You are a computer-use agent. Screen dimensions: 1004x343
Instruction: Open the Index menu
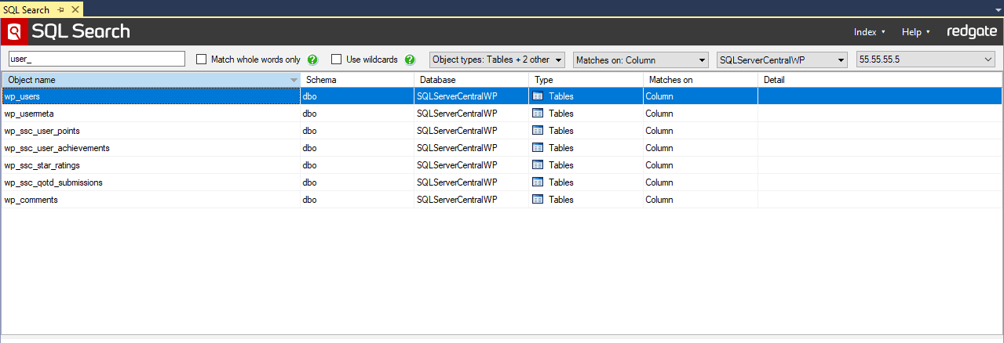870,32
